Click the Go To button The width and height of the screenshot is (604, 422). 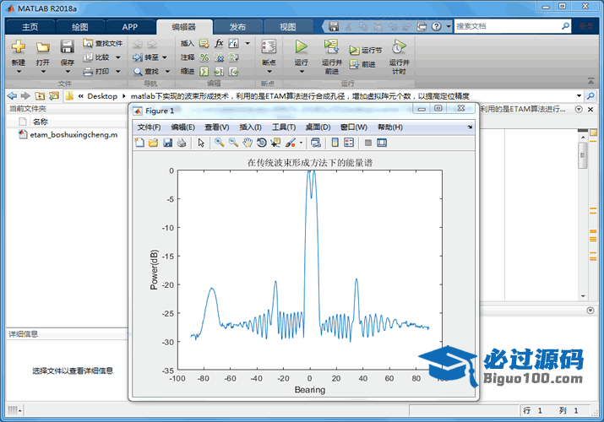tap(145, 57)
